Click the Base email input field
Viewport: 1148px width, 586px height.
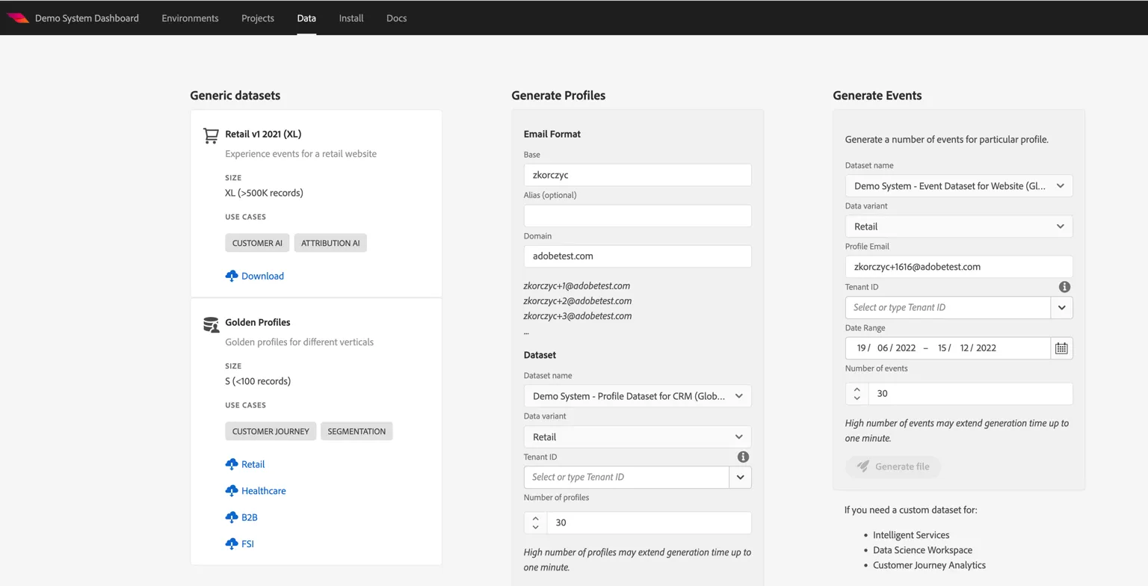click(x=638, y=175)
